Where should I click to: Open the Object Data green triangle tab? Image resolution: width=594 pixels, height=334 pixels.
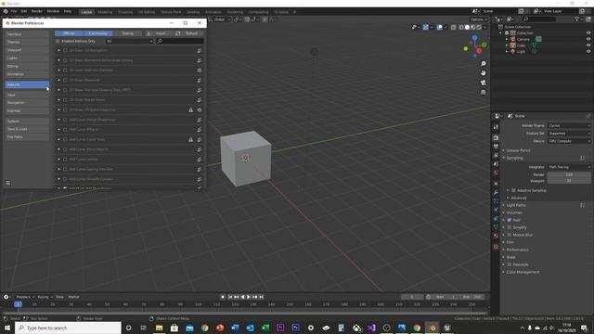pos(496,226)
